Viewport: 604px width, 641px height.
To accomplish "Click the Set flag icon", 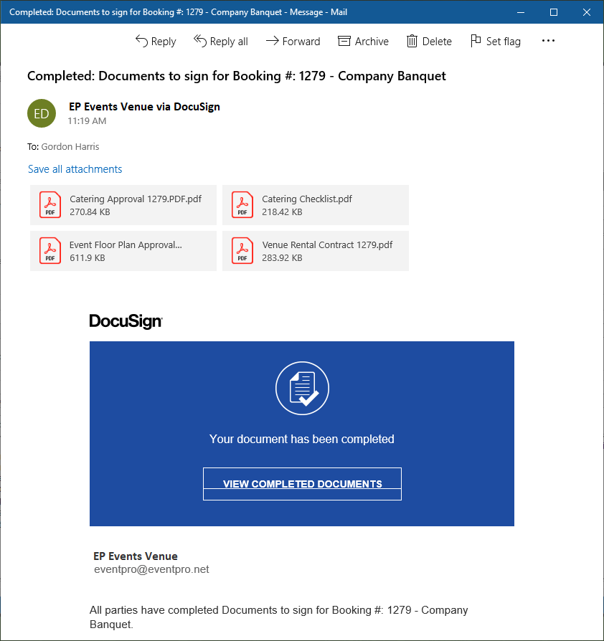I will click(476, 41).
